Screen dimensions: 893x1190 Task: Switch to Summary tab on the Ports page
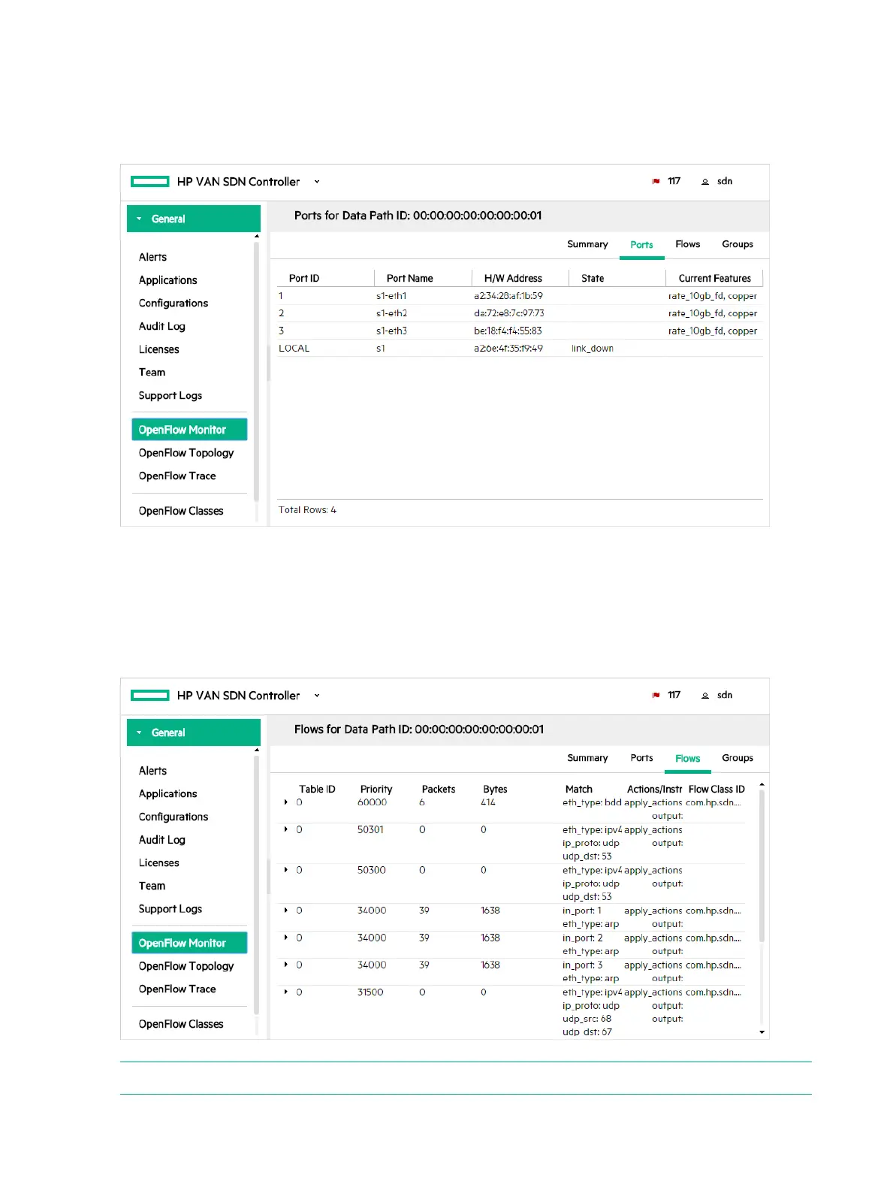point(587,244)
